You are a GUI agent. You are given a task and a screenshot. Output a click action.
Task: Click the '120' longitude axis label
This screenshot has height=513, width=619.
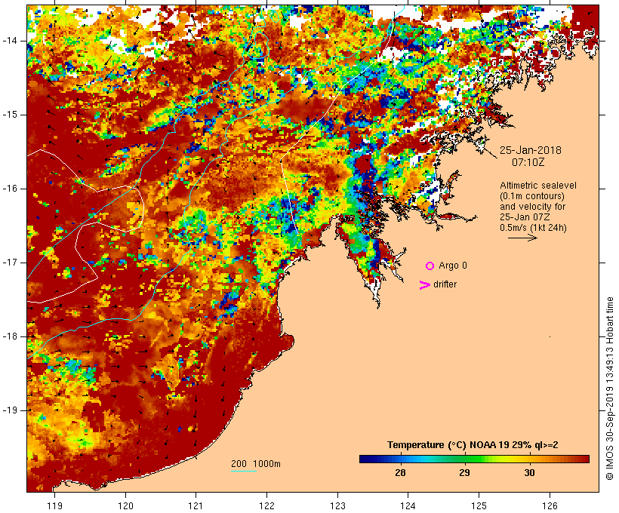point(125,505)
